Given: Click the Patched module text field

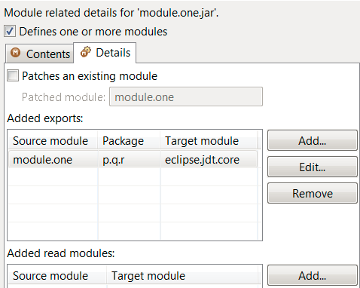Looking at the screenshot, I should point(186,97).
